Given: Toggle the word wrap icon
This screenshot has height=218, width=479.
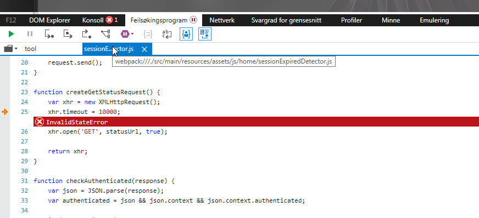Looking at the screenshot, I should [x=167, y=34].
